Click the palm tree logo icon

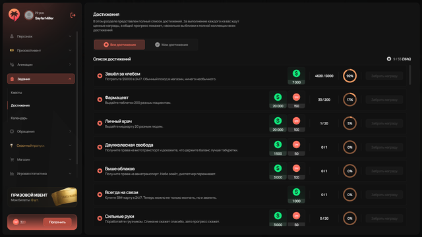point(14,14)
